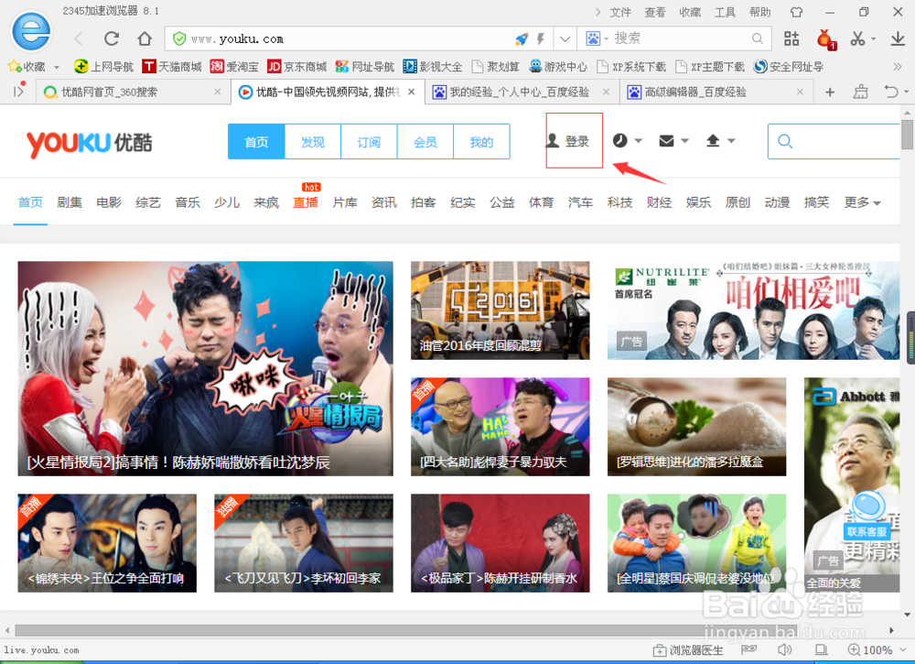Image resolution: width=915 pixels, height=664 pixels.
Task: Switch to 优酷网首页_360搜索 tab
Action: pyautogui.click(x=134, y=92)
